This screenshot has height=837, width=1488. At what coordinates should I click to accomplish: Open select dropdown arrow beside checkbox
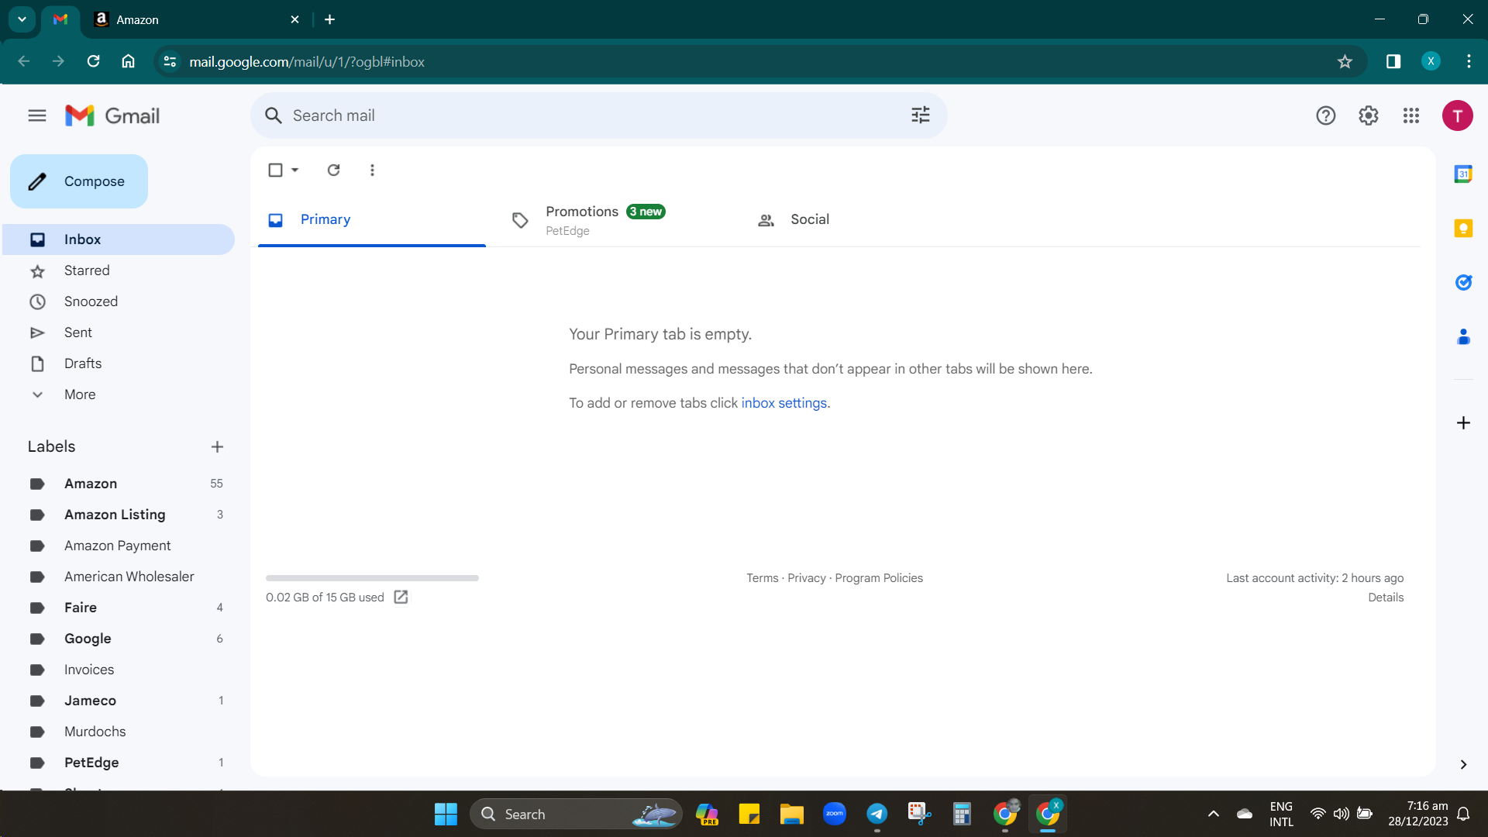(x=295, y=170)
